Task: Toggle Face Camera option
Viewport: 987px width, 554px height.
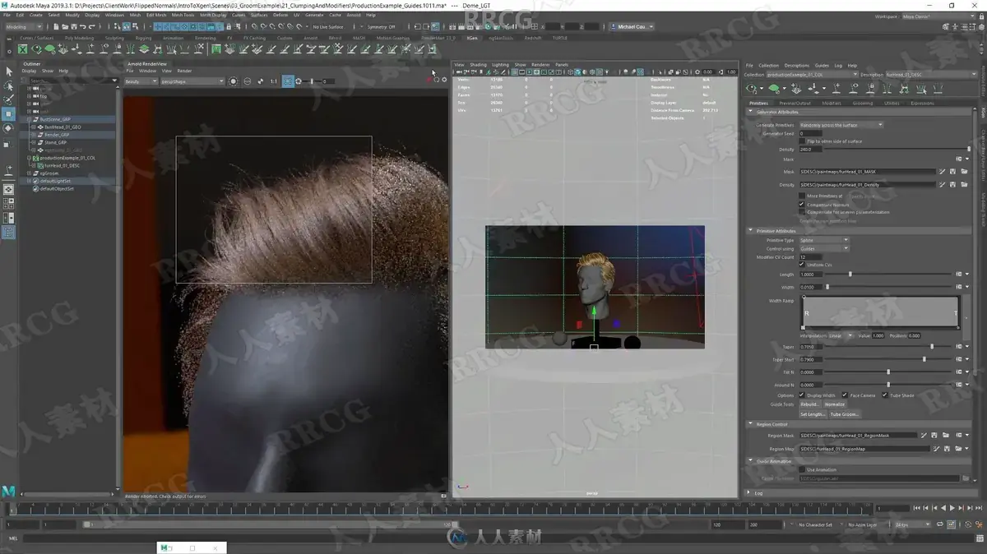Action: coord(845,395)
